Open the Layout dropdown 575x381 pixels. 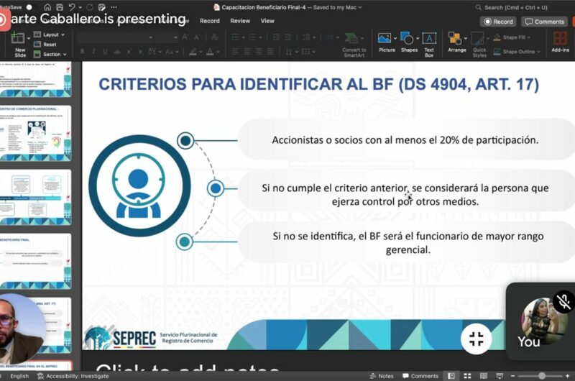49,35
